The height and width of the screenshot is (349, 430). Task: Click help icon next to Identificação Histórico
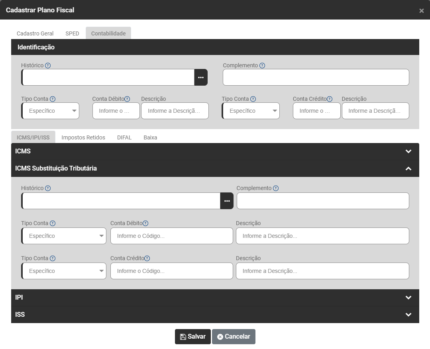[x=48, y=66]
